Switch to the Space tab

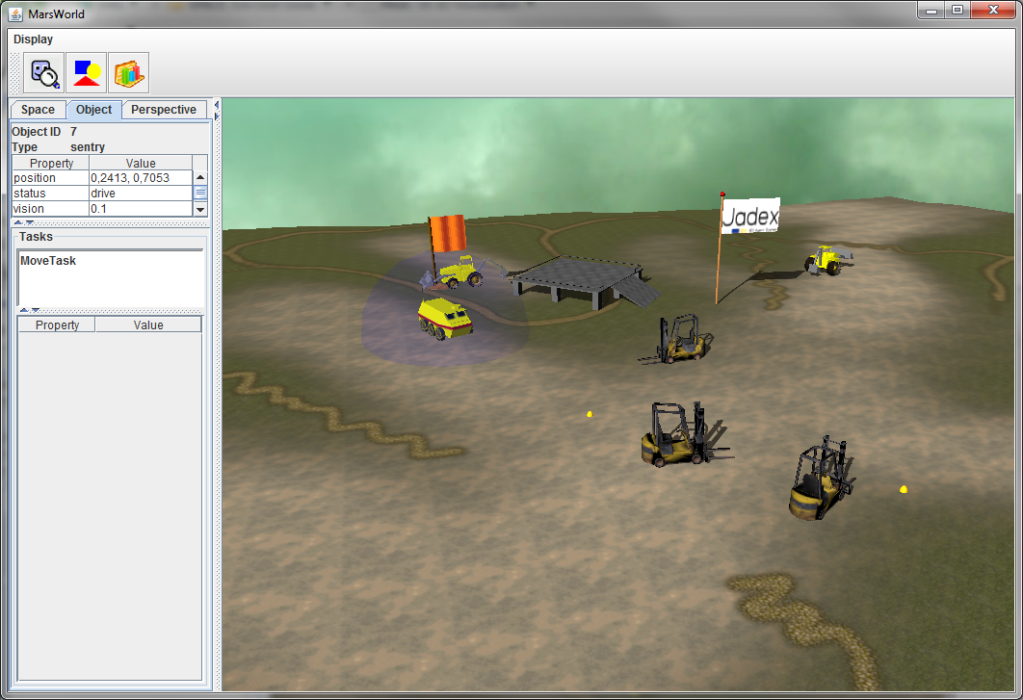coord(39,110)
